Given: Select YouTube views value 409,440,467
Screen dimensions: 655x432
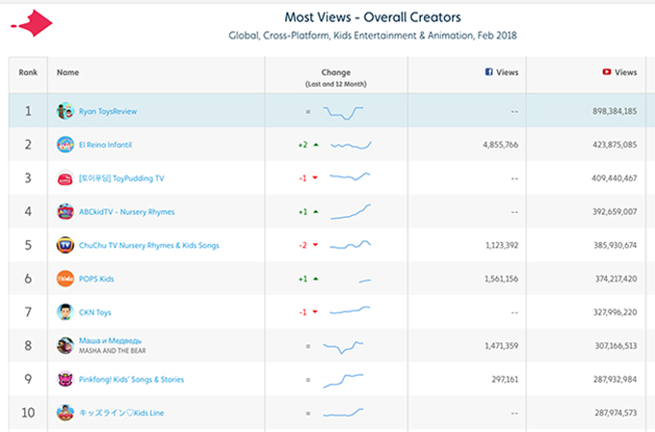Looking at the screenshot, I should coord(615,178).
